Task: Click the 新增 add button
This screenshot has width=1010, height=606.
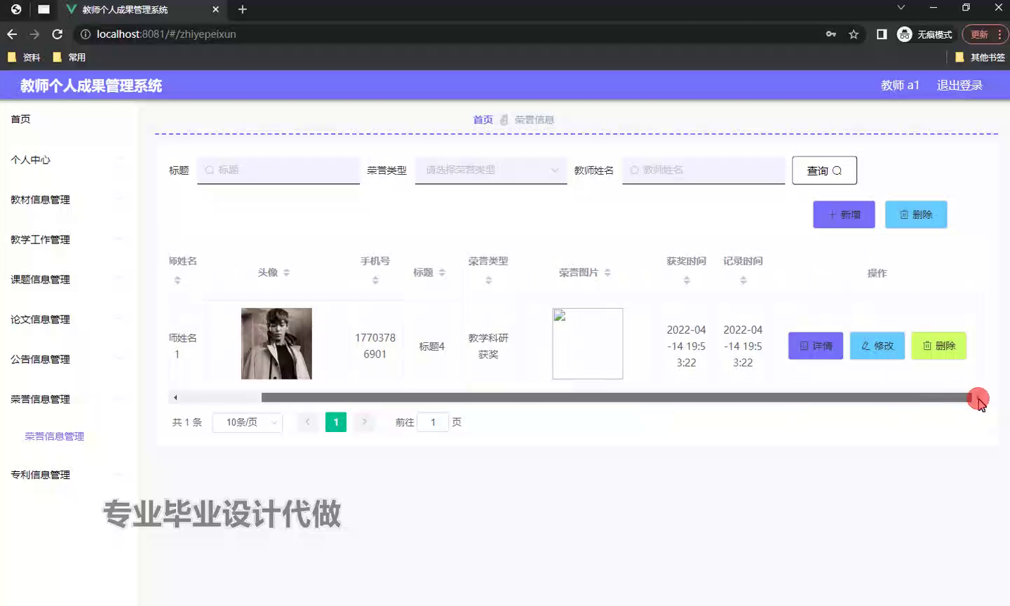Action: point(844,215)
